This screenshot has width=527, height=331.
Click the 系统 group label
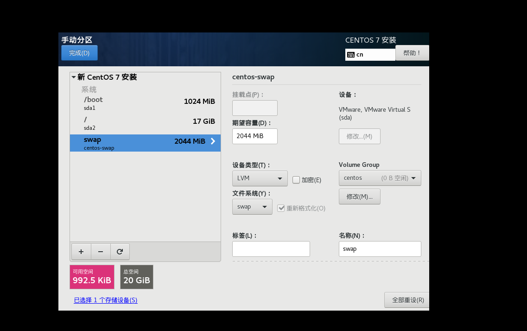coord(89,89)
